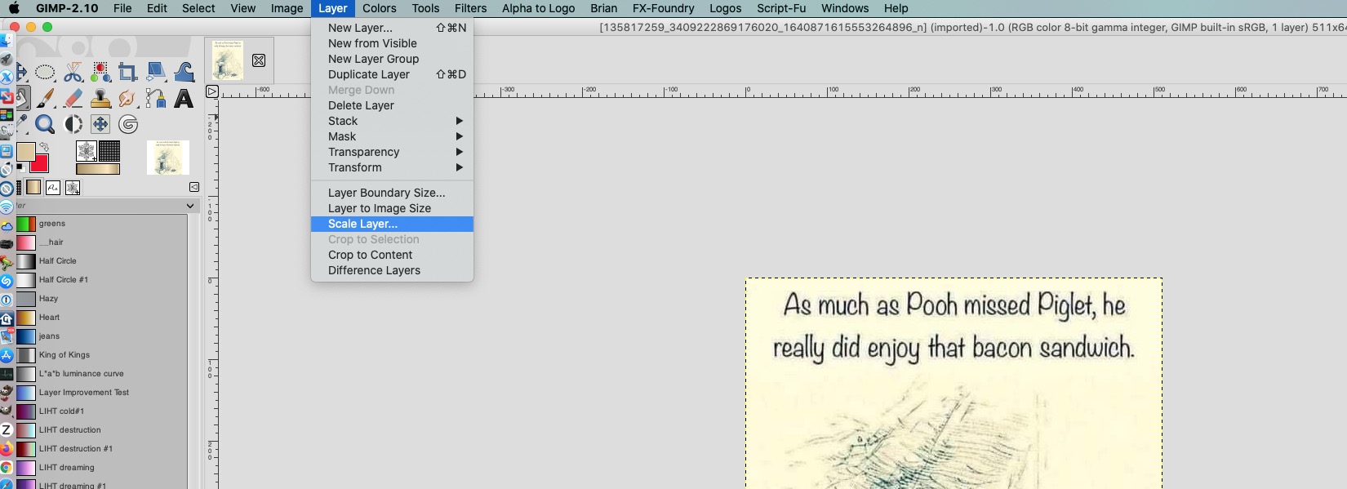Switch to the Brushes snowflake dock tab
The height and width of the screenshot is (489, 1347).
pos(73,188)
